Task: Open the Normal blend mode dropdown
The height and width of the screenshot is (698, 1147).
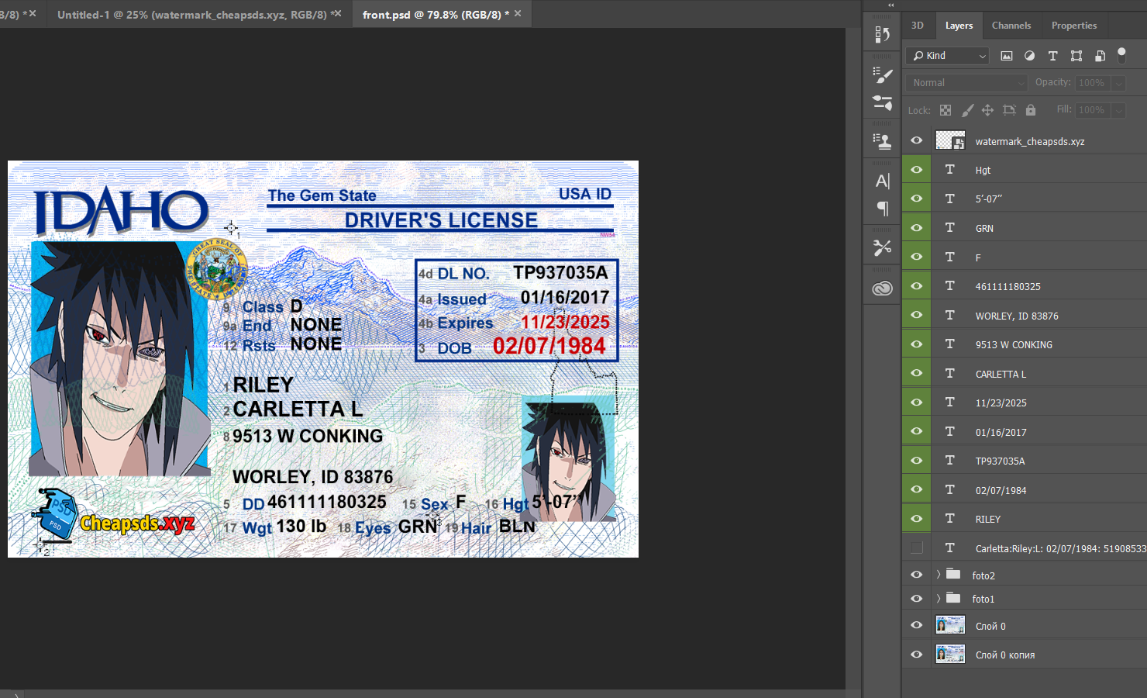Action: (967, 83)
